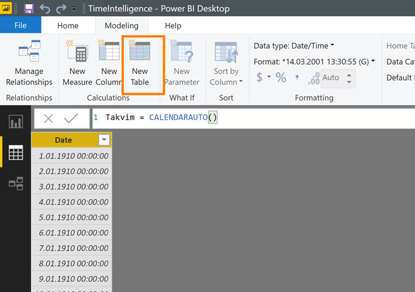Select the cell 3.01.1910 00:00:00
Image resolution: width=415 pixels, height=292 pixels.
[72, 186]
